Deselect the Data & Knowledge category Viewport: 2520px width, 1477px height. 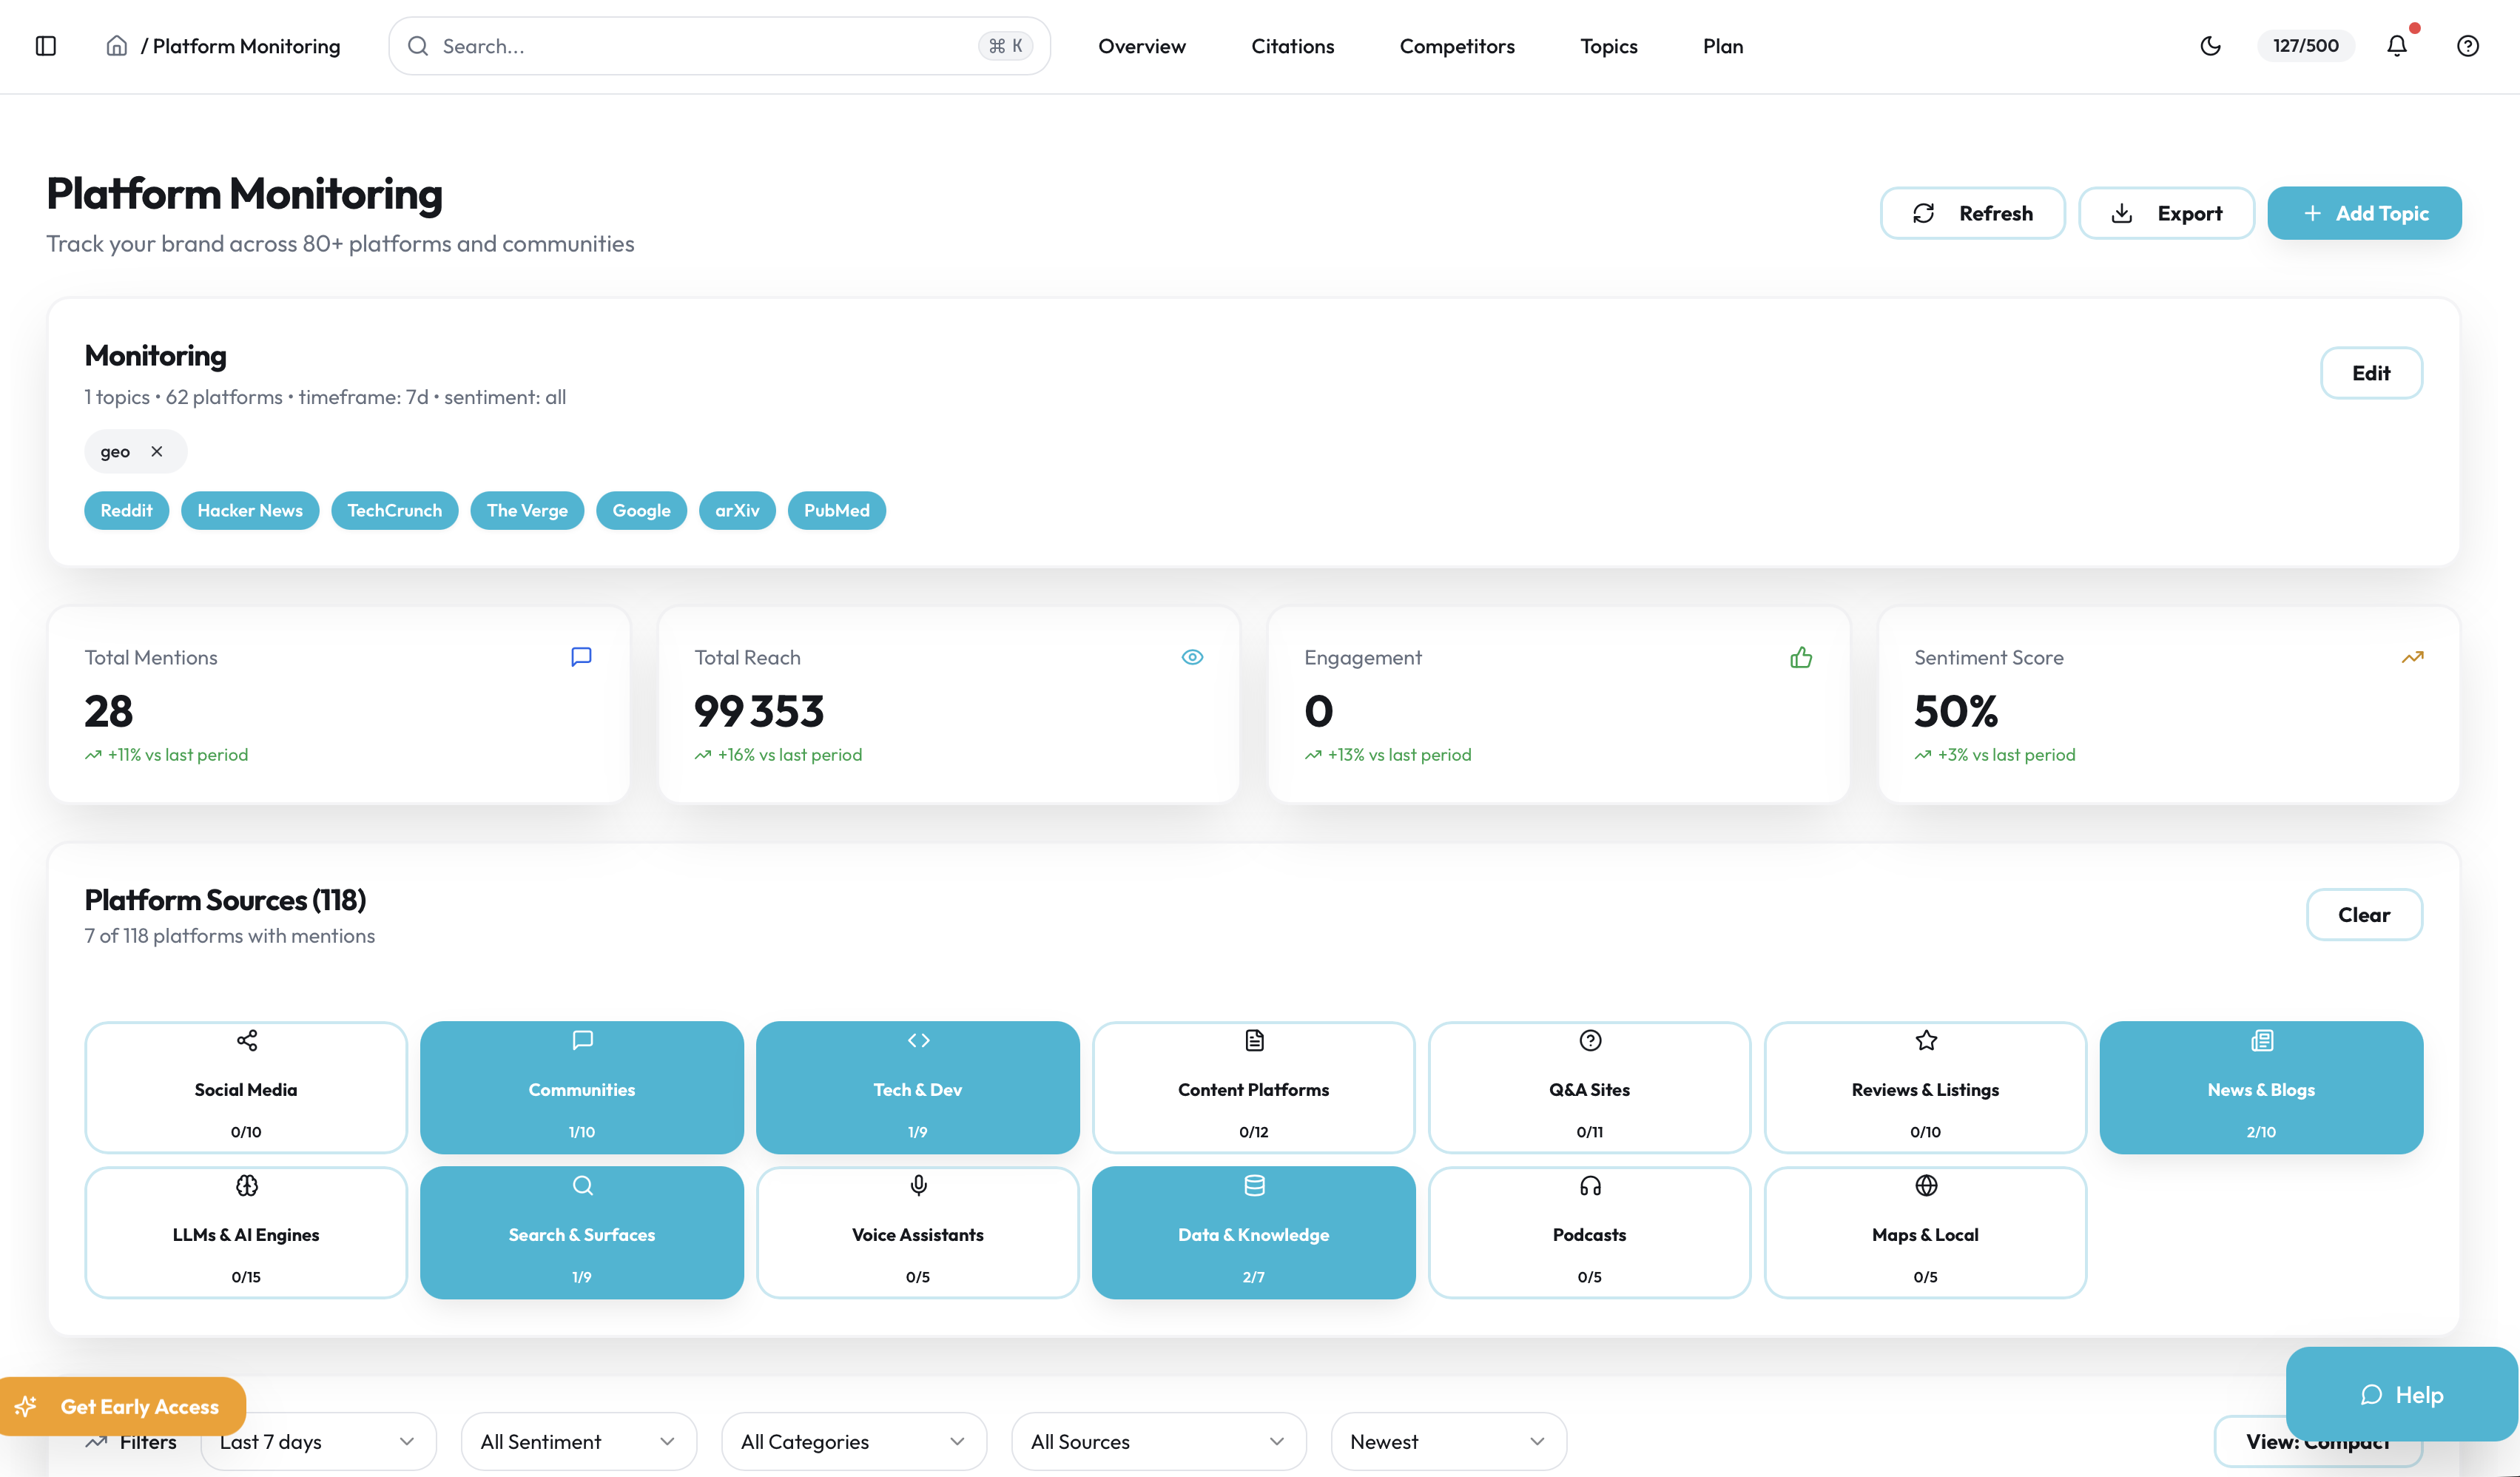tap(1253, 1233)
